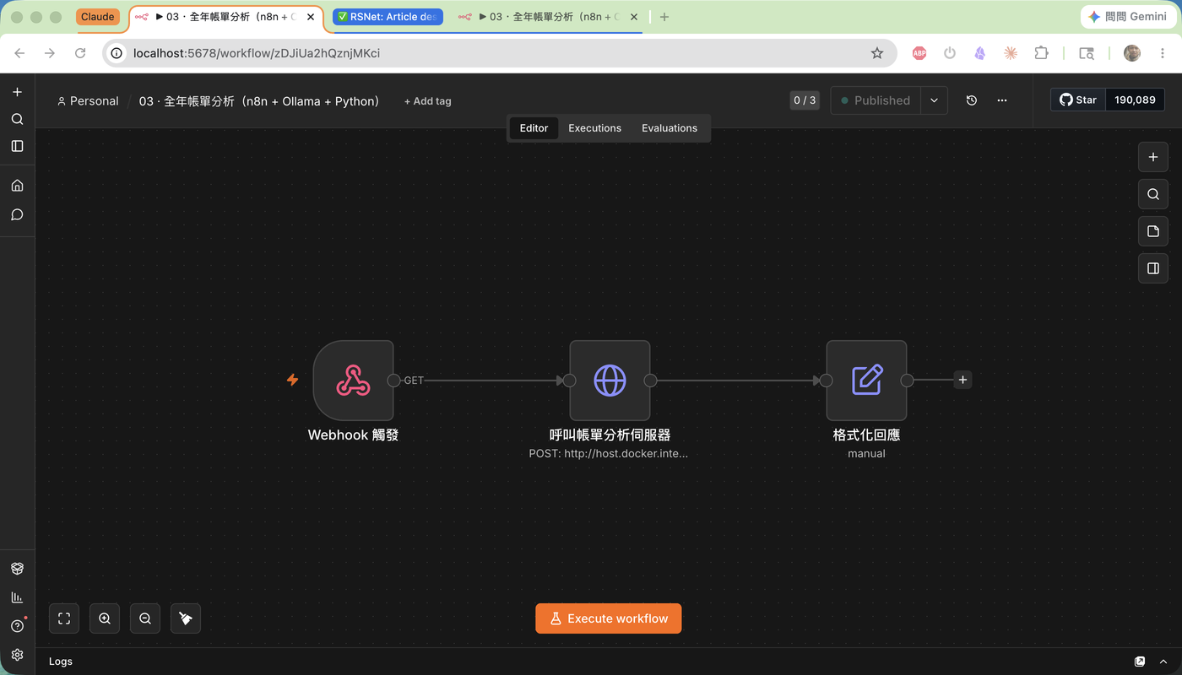Click the POST: http://host.docker subtitle text
The height and width of the screenshot is (675, 1182).
point(609,453)
